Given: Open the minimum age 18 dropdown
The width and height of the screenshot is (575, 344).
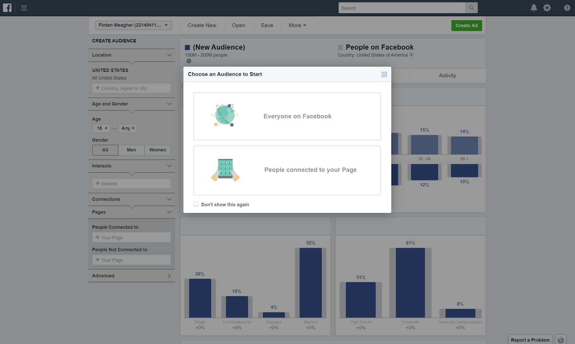Looking at the screenshot, I should tap(101, 128).
